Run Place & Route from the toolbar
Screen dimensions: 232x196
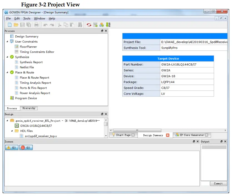(95, 25)
